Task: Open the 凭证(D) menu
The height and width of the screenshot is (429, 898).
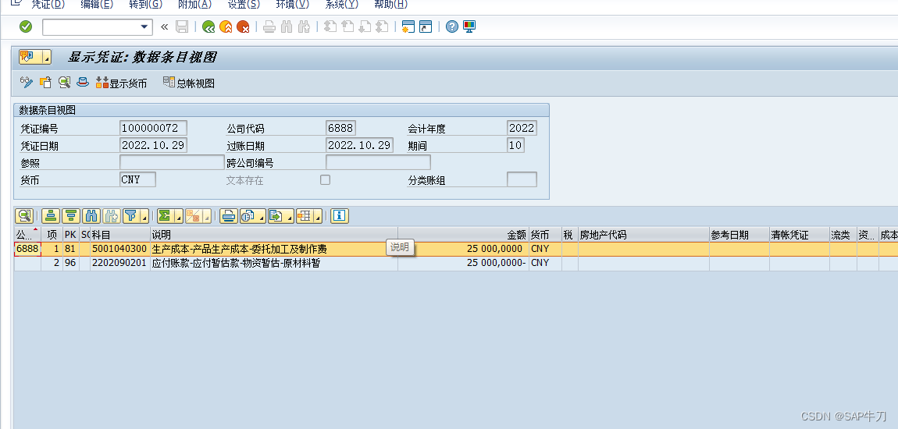Action: pyautogui.click(x=48, y=5)
